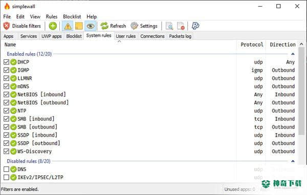307x195 pixels.
Task: Switch to the Connections tab
Action: (152, 36)
